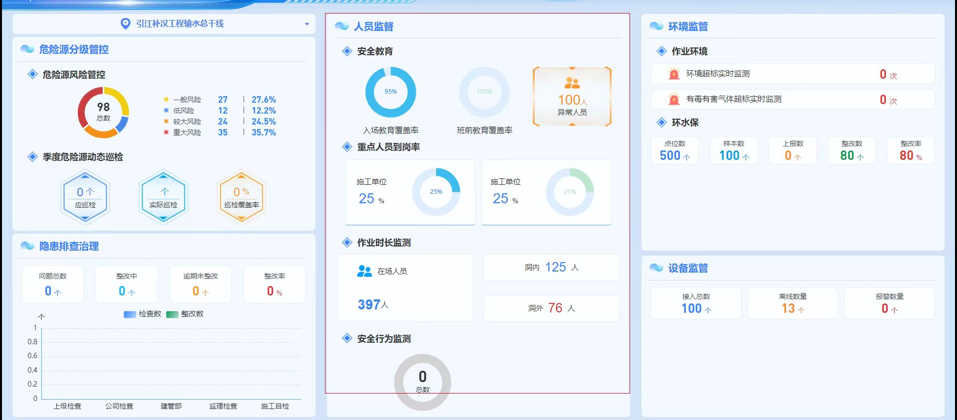Open the 问题总数 stat card
This screenshot has height=420, width=957.
point(52,284)
